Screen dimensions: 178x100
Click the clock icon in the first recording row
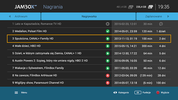(161, 24)
